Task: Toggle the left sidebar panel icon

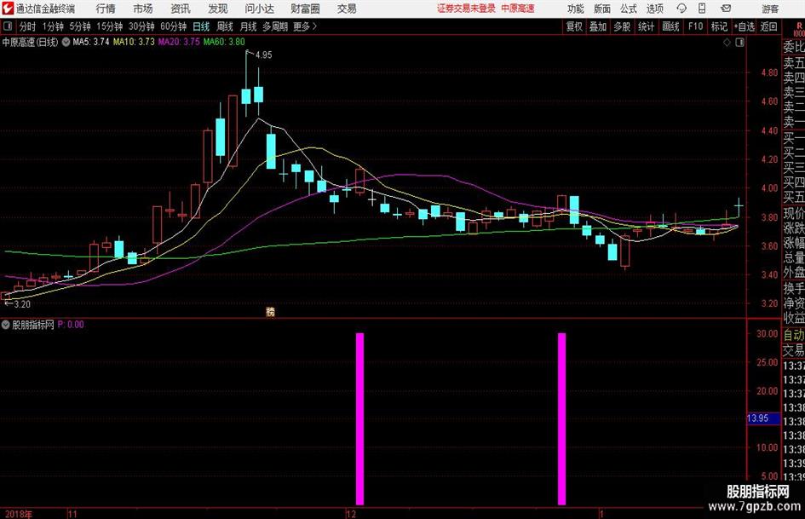Action: [x=7, y=26]
